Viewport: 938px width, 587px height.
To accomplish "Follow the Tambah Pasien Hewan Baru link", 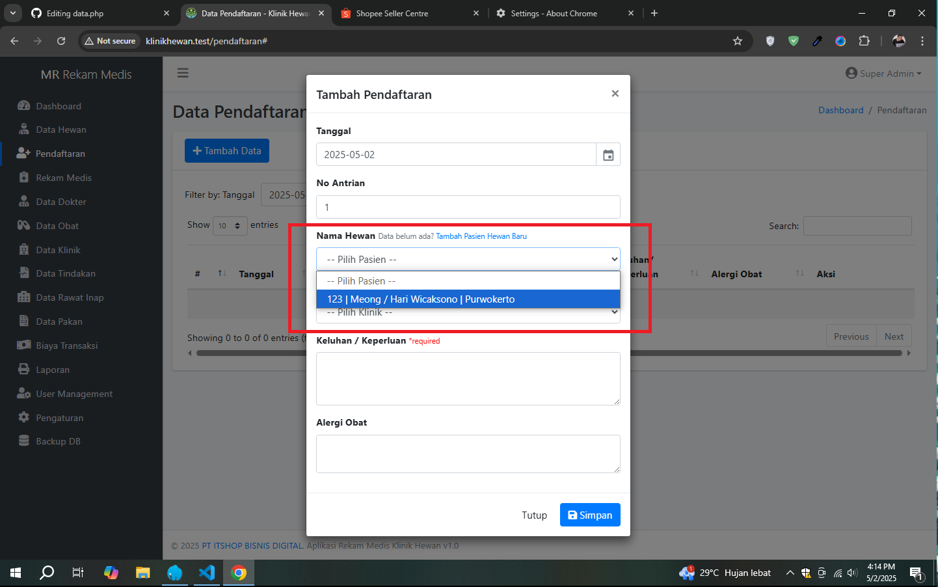I will [481, 236].
